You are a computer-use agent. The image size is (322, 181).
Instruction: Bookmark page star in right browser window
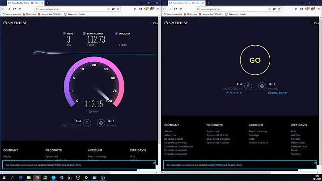279,9
